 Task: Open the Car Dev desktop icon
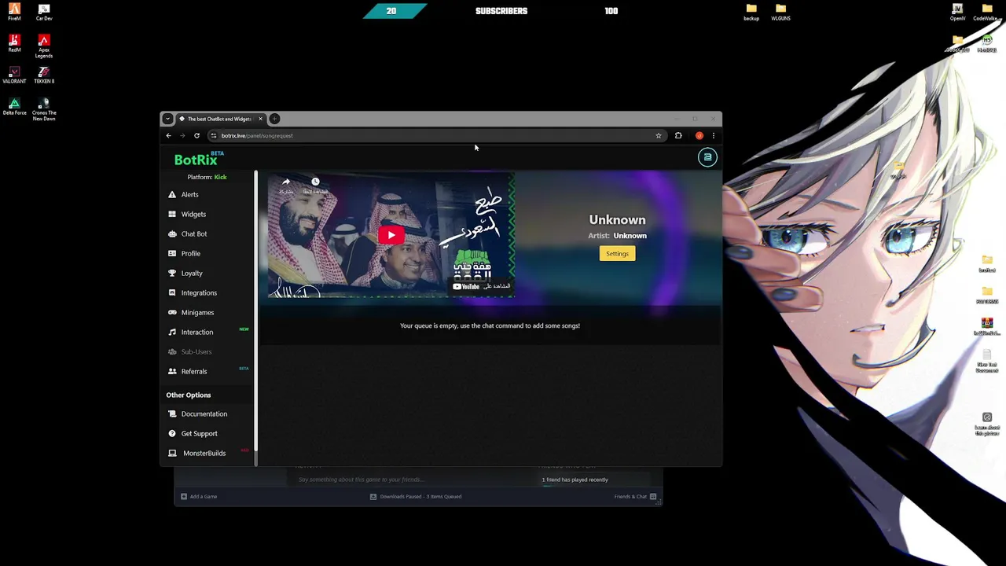pos(44,13)
